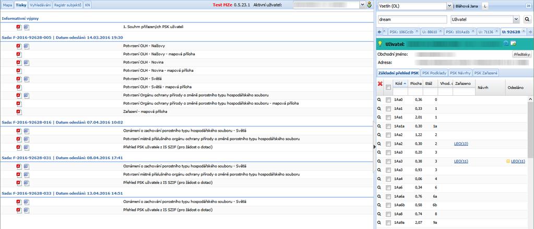Image resolution: width=534 pixels, height=229 pixels.
Task: Click the Kód column filter field
Action: [x=400, y=92]
